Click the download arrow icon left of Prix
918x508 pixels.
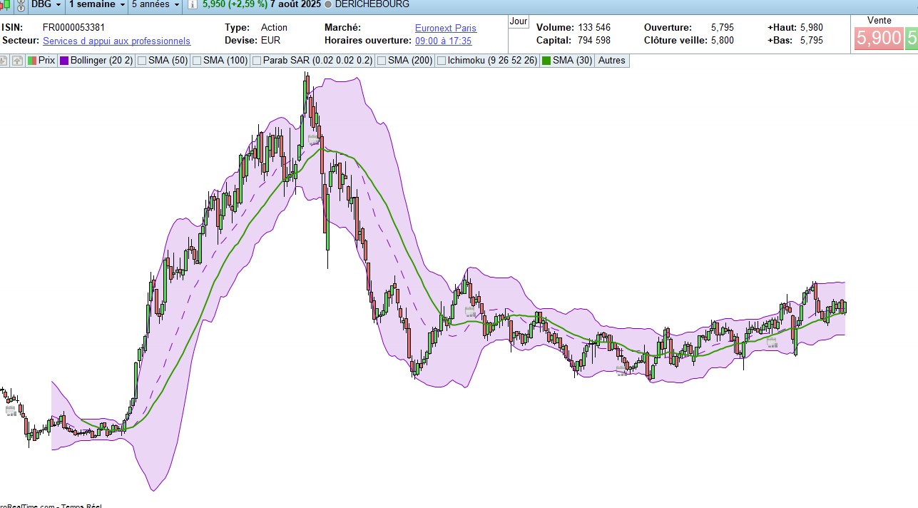click(4, 61)
